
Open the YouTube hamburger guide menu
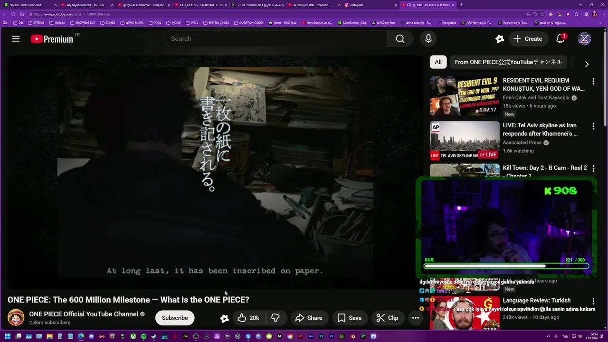click(x=16, y=39)
